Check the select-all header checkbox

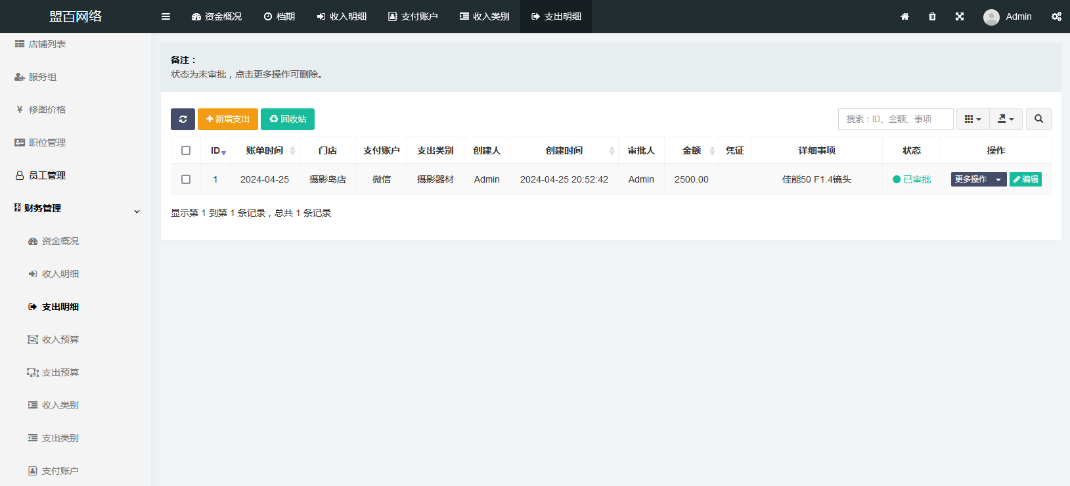click(x=186, y=150)
